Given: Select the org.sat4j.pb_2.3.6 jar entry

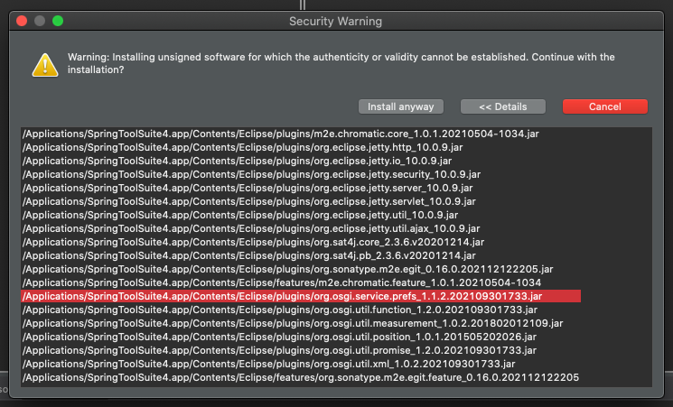Looking at the screenshot, I should [x=249, y=255].
